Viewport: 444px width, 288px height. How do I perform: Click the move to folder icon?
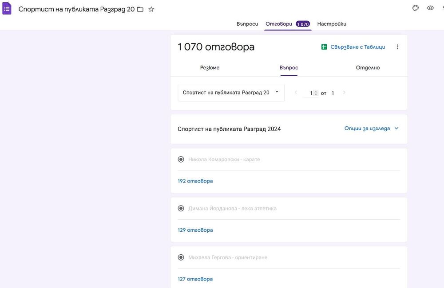(140, 9)
